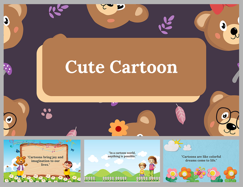Screen dimensions: 243x187
Task: Open the "colorful dreams" slide thumbnail
Action: click(201, 161)
